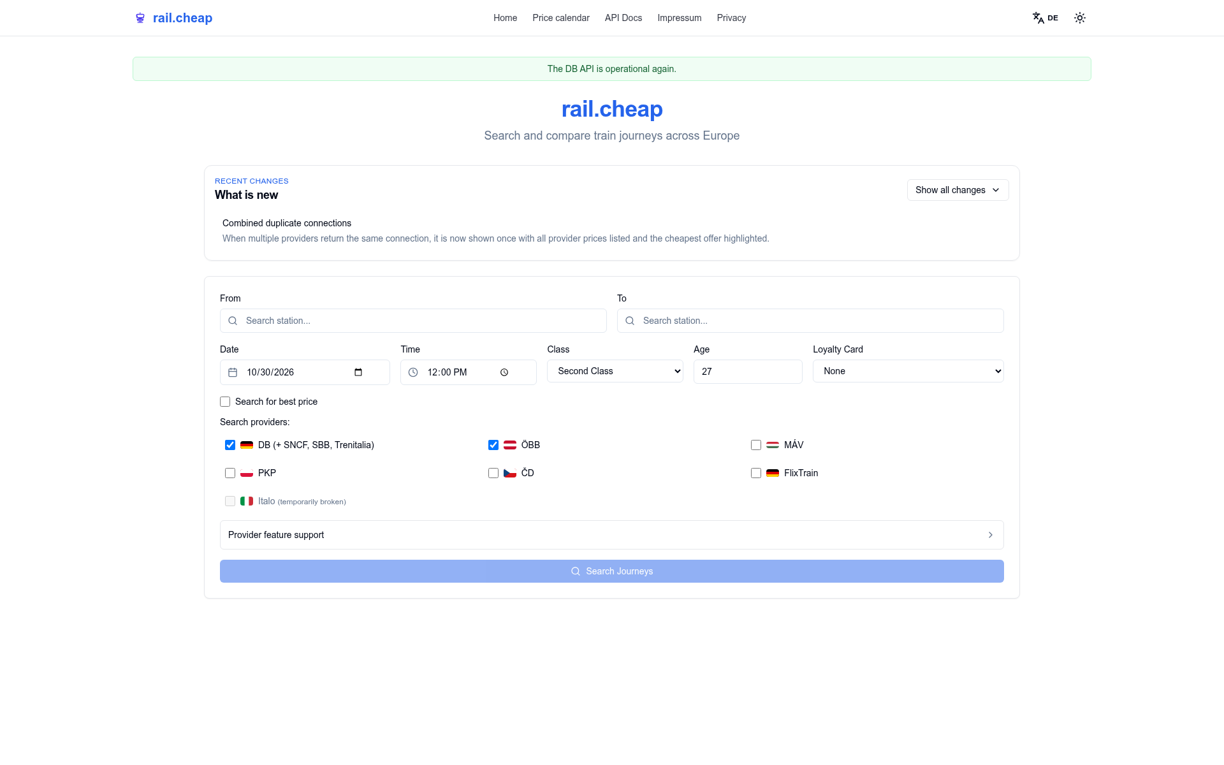Click the German flag next to DB
The height and width of the screenshot is (765, 1224).
click(x=247, y=445)
